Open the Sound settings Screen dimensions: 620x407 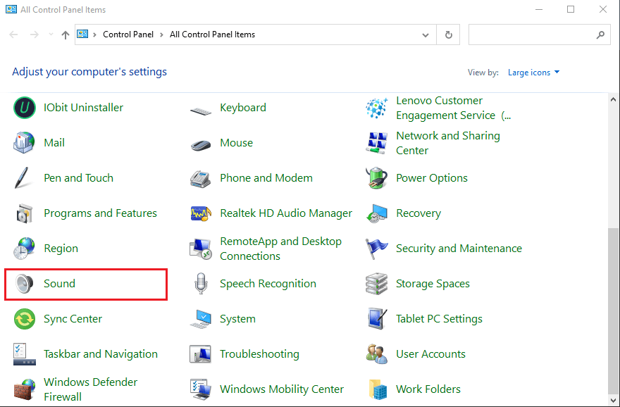[59, 283]
